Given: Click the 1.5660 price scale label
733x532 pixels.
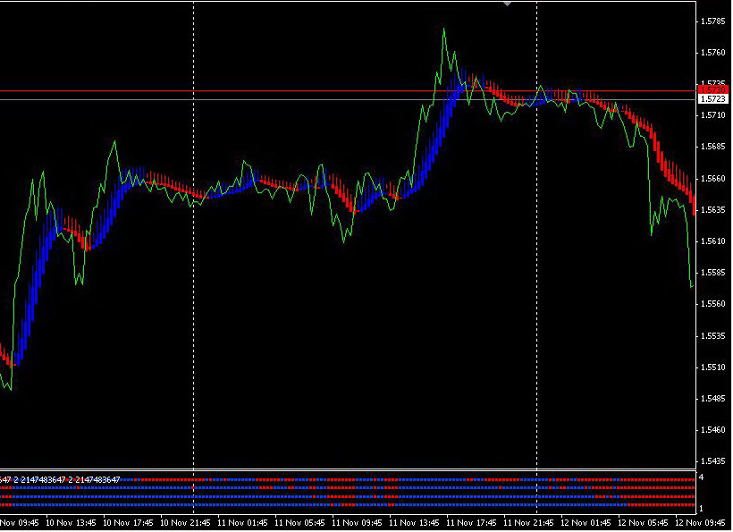Looking at the screenshot, I should [713, 179].
